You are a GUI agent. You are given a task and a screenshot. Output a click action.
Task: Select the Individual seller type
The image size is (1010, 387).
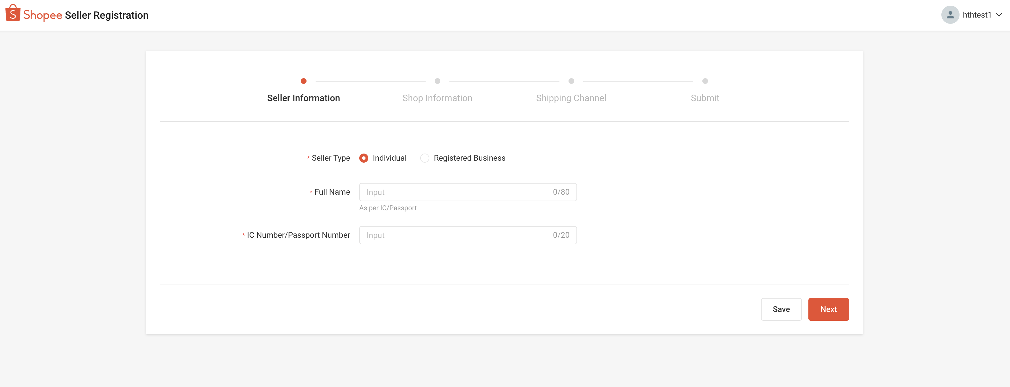coord(364,158)
